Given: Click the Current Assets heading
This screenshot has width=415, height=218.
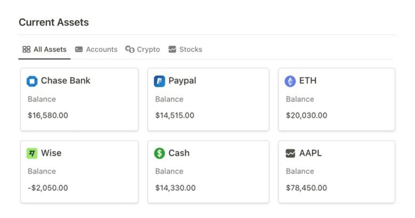Looking at the screenshot, I should pyautogui.click(x=54, y=22).
